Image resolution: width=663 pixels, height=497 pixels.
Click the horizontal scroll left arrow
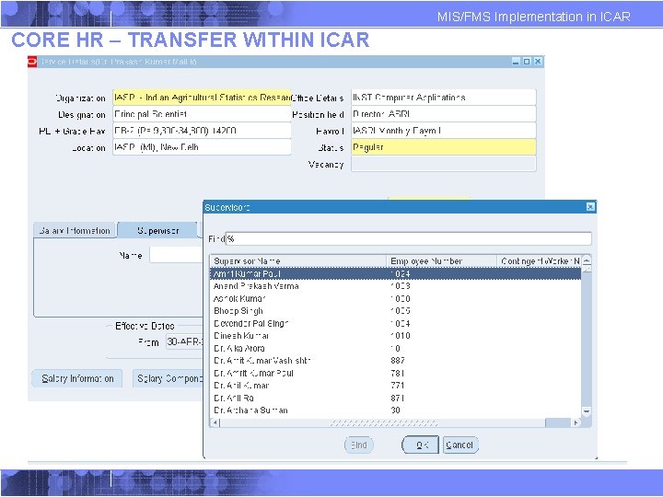tap(215, 422)
